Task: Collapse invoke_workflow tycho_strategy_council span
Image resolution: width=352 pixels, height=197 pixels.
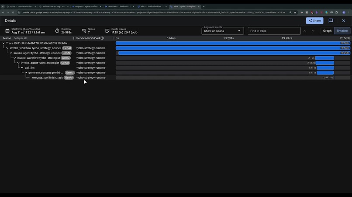Action: point(7,48)
